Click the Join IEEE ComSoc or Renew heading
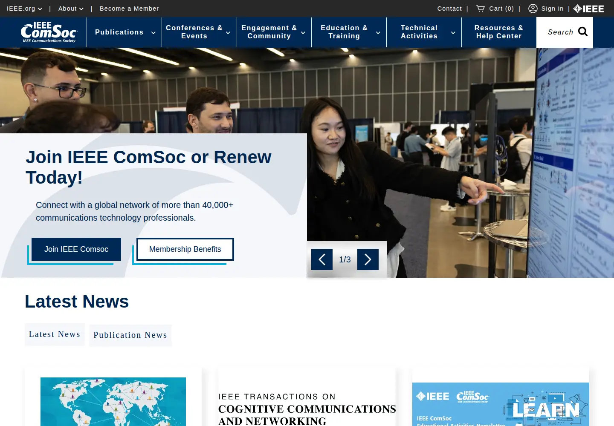Image resolution: width=614 pixels, height=426 pixels. pyautogui.click(x=148, y=167)
